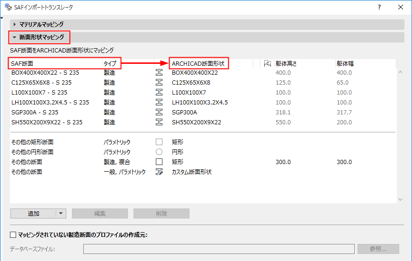Click ARCHICAD profile name L100X100X7
Screen dimensions: 412x261
(189, 93)
